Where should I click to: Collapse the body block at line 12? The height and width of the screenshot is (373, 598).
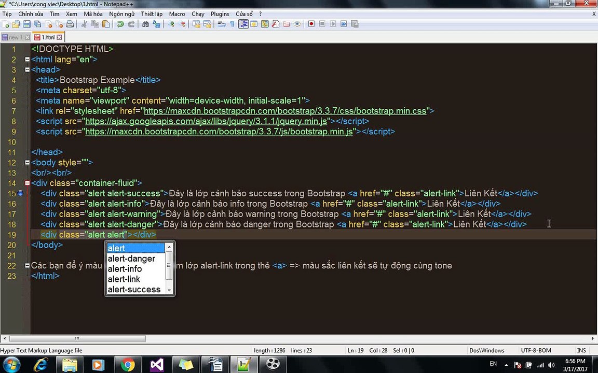pyautogui.click(x=27, y=163)
